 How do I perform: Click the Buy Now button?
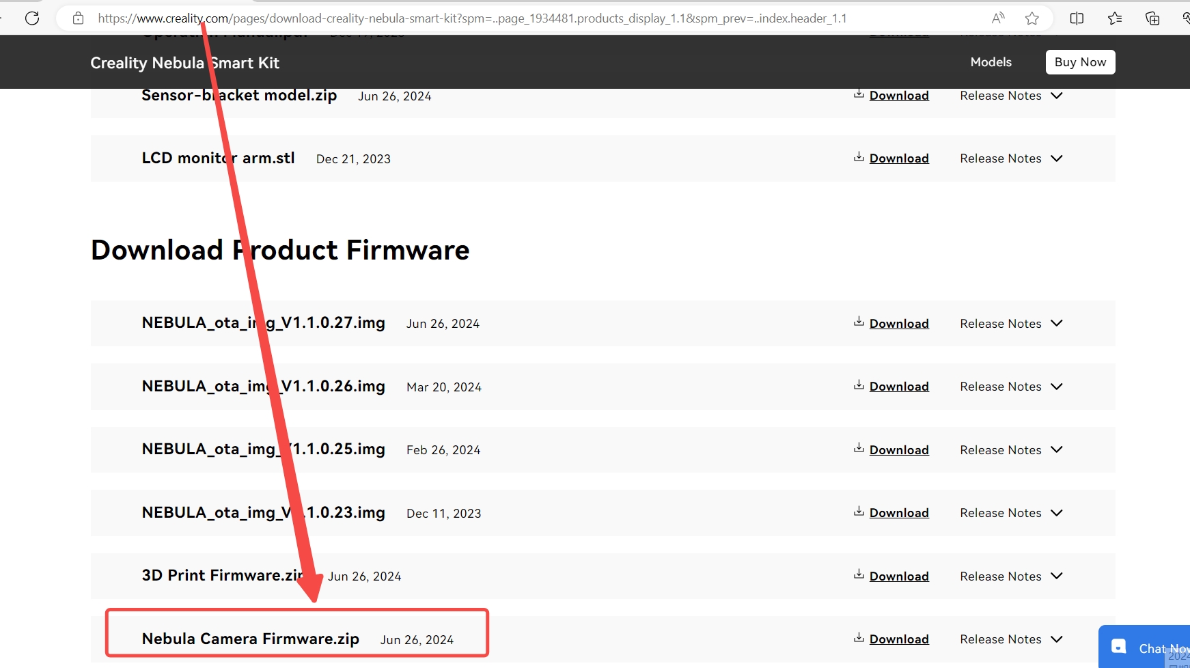coord(1080,62)
